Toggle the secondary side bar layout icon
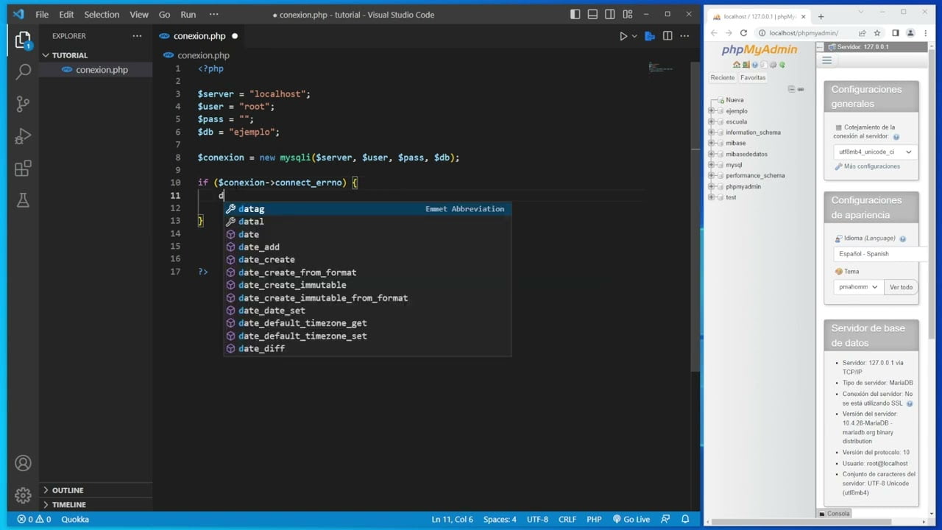 pos(610,14)
